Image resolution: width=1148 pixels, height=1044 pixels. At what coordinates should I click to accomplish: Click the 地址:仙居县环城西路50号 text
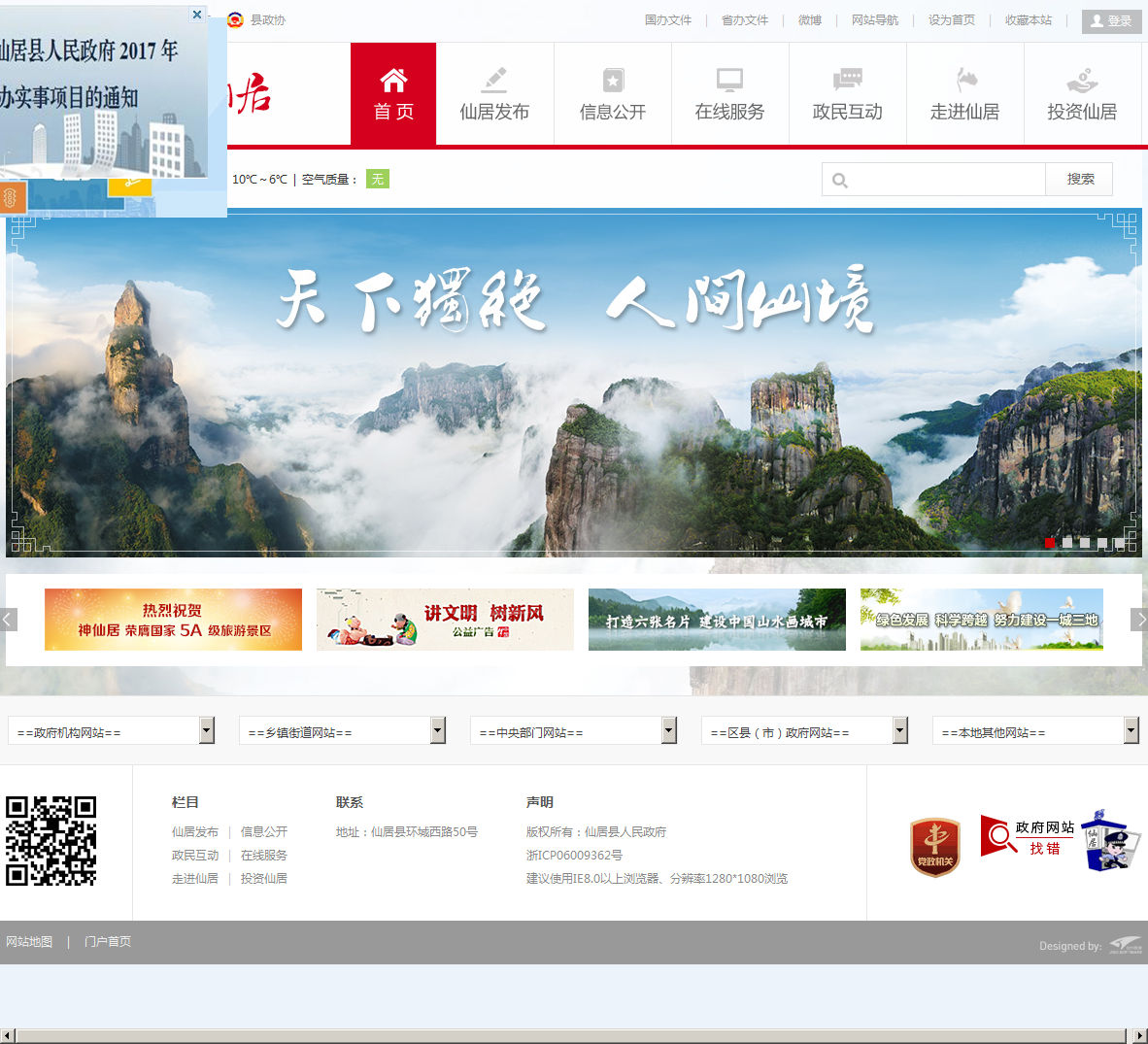coord(406,832)
